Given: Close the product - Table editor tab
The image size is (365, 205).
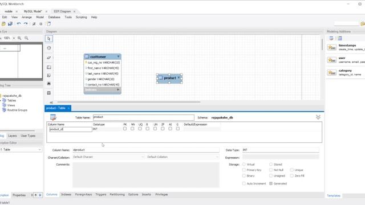Looking at the screenshot, I should pos(68,108).
